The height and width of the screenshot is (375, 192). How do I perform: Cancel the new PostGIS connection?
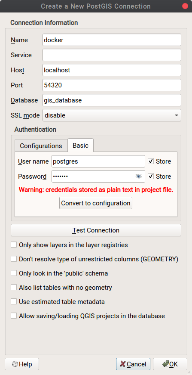(133, 364)
